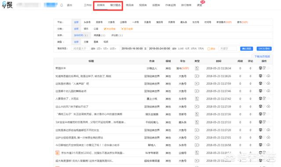
Task: Click the article type icon in 11:18:34 row
Action: [197, 68]
